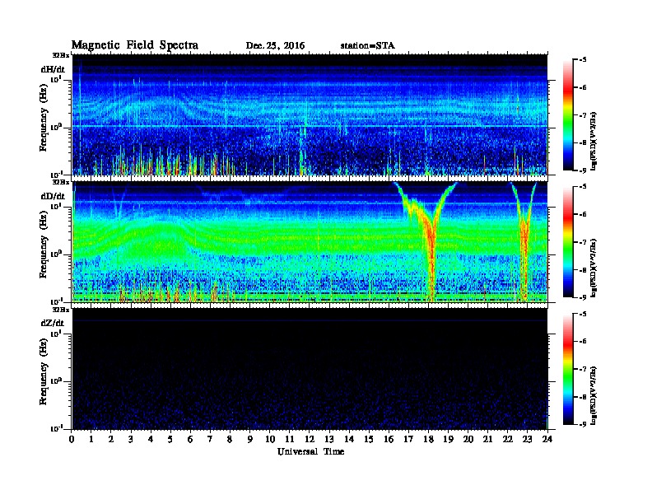Viewport: 652px width, 504px height.
Task: Click the 'Magnetic Field Spectra' title
Action: [135, 45]
